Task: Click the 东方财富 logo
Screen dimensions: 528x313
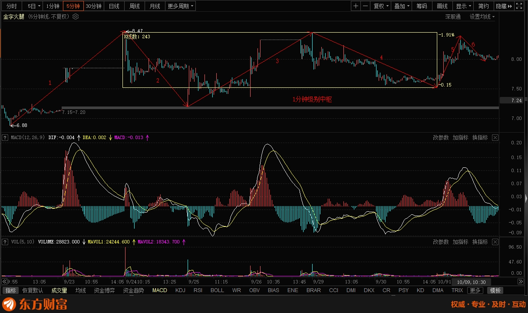Action: pos(35,304)
